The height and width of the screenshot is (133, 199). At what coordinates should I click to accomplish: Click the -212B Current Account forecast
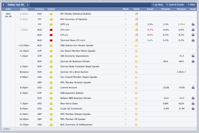click(166, 88)
